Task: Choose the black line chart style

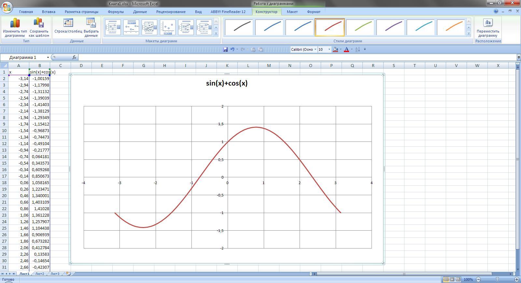Action: pos(239,27)
